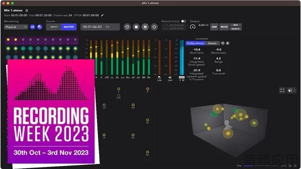This screenshot has width=301, height=169.
Task: Open the 3D cube view options dropdown
Action: click(292, 91)
